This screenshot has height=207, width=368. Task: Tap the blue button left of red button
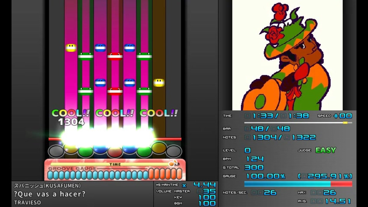(x=100, y=149)
